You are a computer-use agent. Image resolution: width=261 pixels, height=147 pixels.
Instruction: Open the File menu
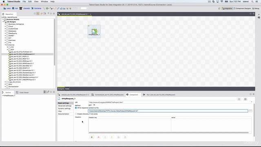click(x=24, y=2)
